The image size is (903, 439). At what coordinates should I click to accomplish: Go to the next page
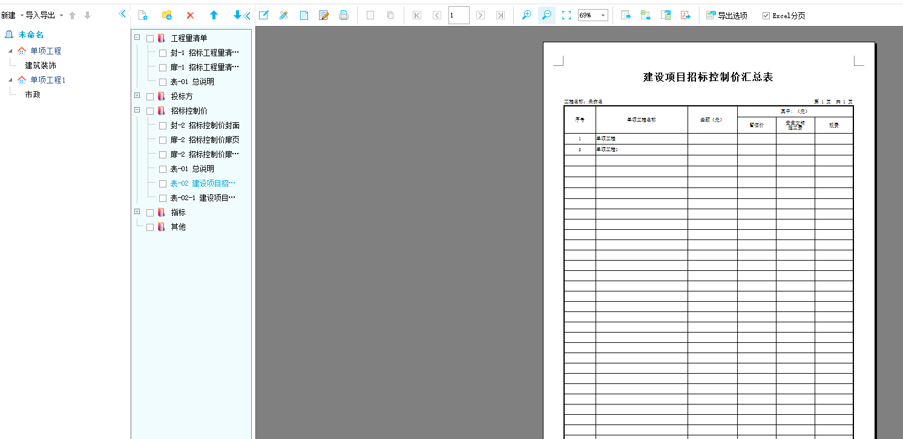point(481,15)
